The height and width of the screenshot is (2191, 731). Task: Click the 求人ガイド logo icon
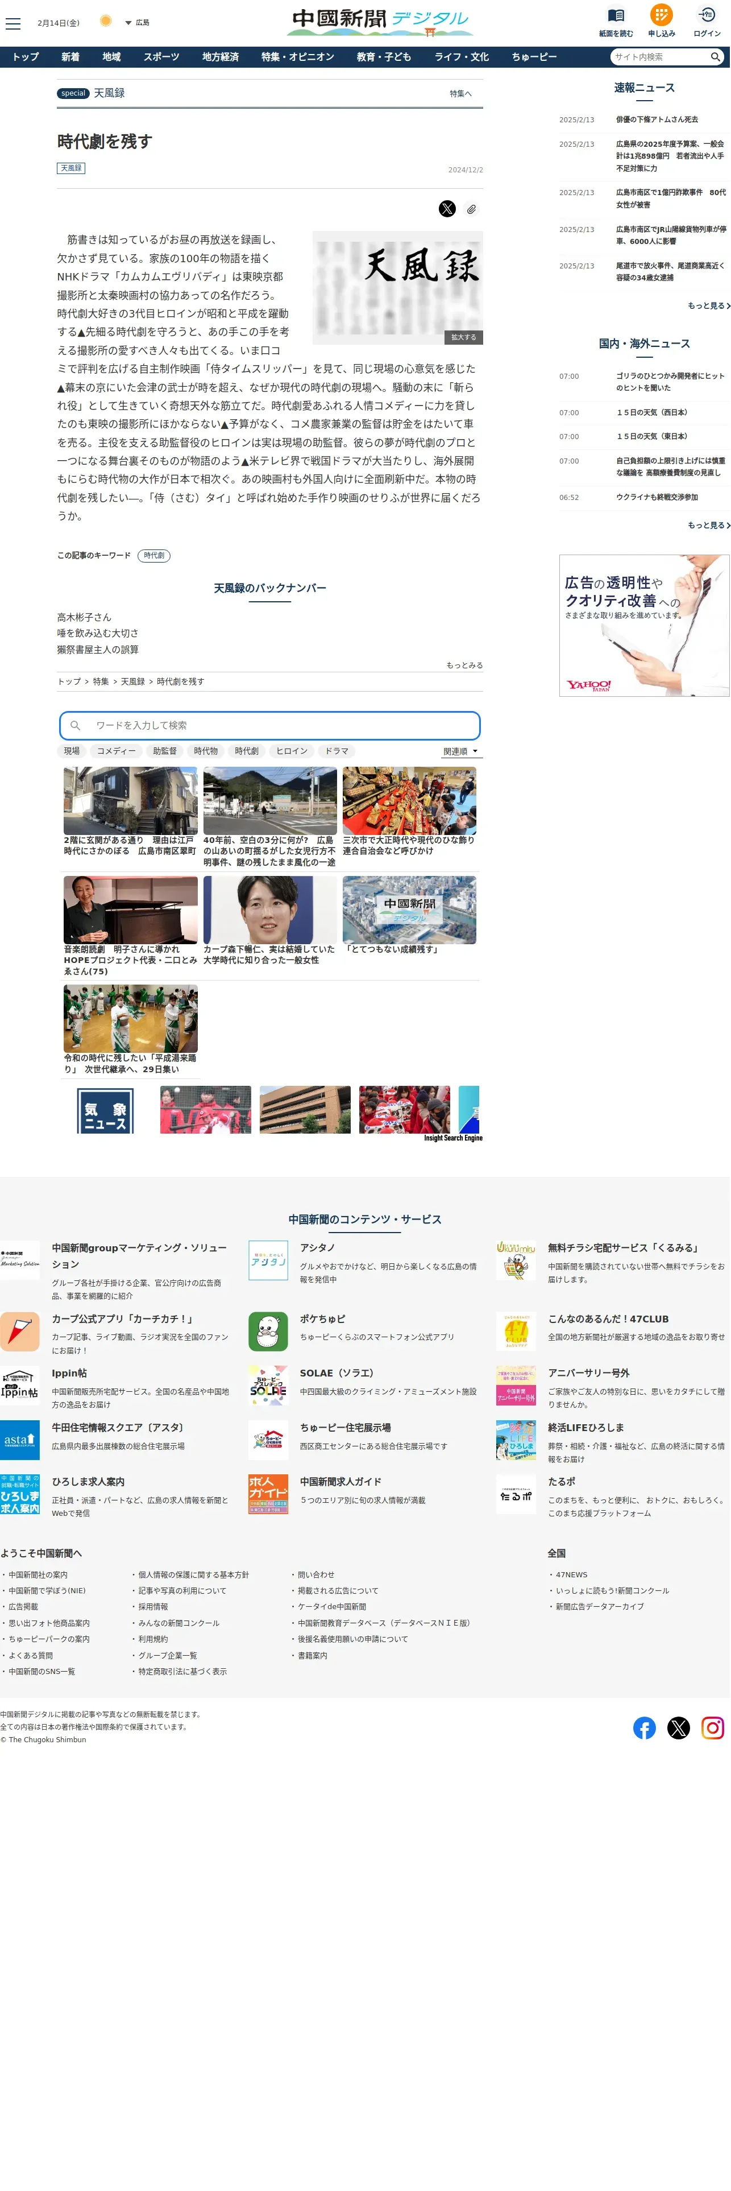[268, 1494]
